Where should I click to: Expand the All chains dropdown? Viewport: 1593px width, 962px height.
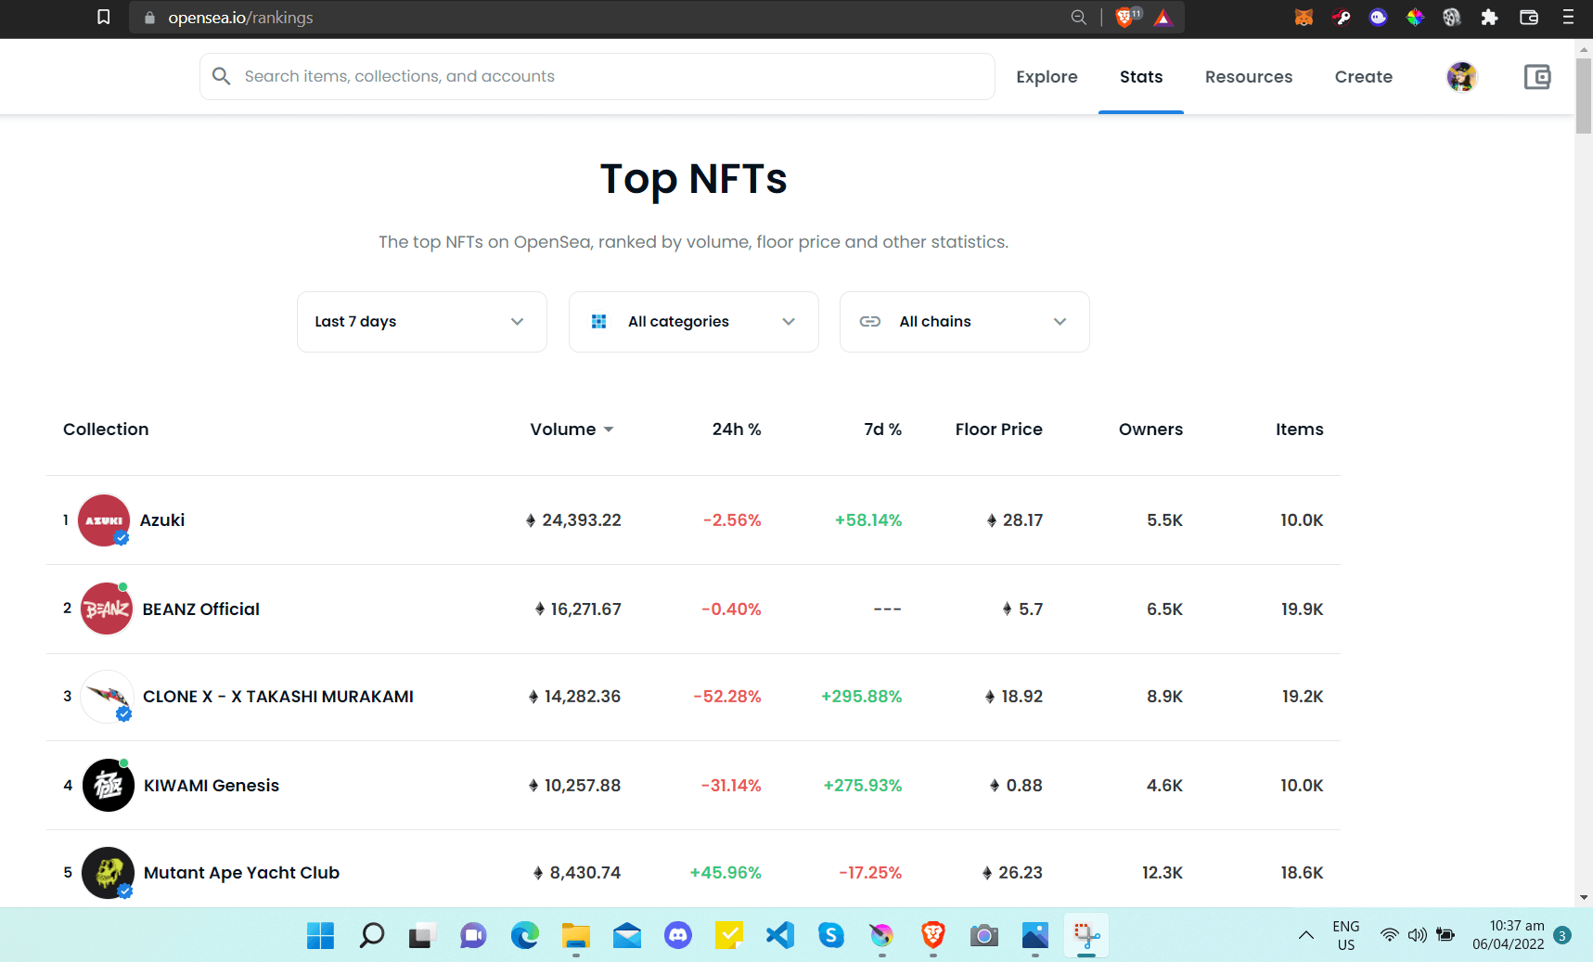[x=965, y=322]
